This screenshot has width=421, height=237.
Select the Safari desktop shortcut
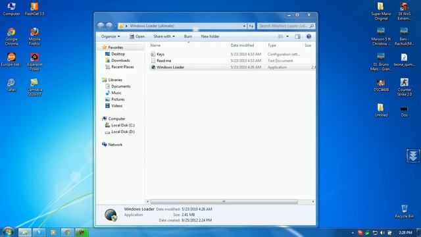coord(11,85)
